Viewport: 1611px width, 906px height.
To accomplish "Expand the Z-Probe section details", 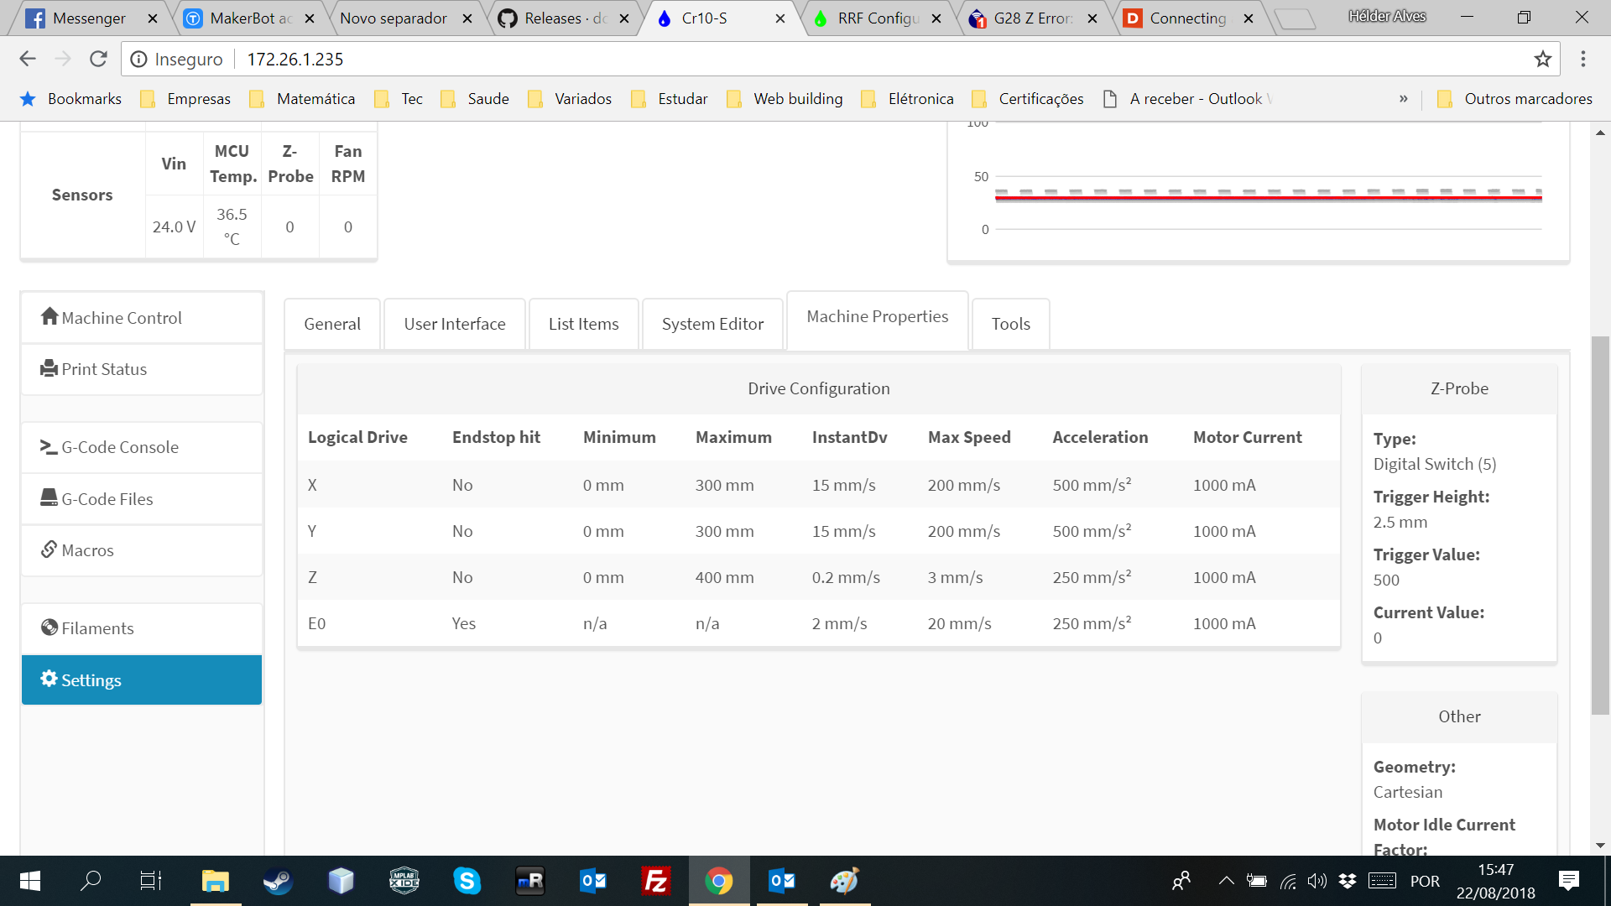I will [x=1459, y=388].
